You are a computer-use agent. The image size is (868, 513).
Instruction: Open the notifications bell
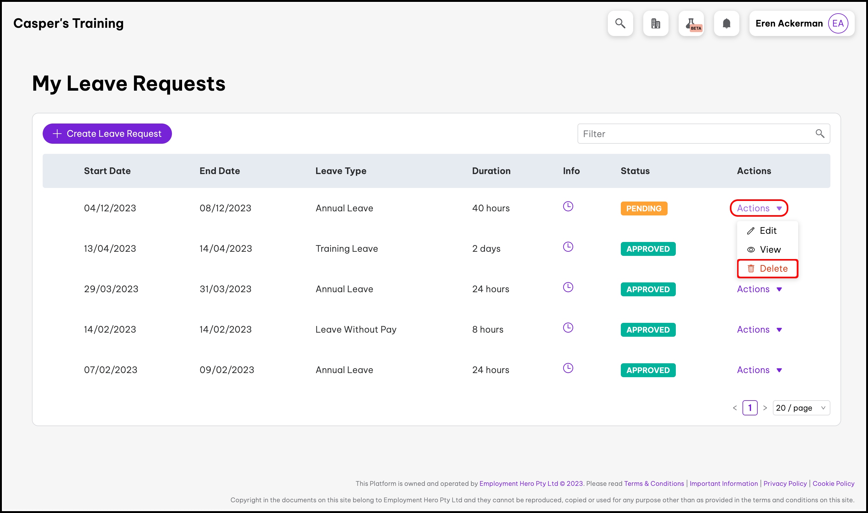pyautogui.click(x=726, y=23)
